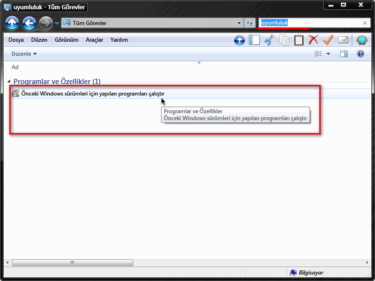Open the Yardım menu
The image size is (375, 281).
point(119,40)
